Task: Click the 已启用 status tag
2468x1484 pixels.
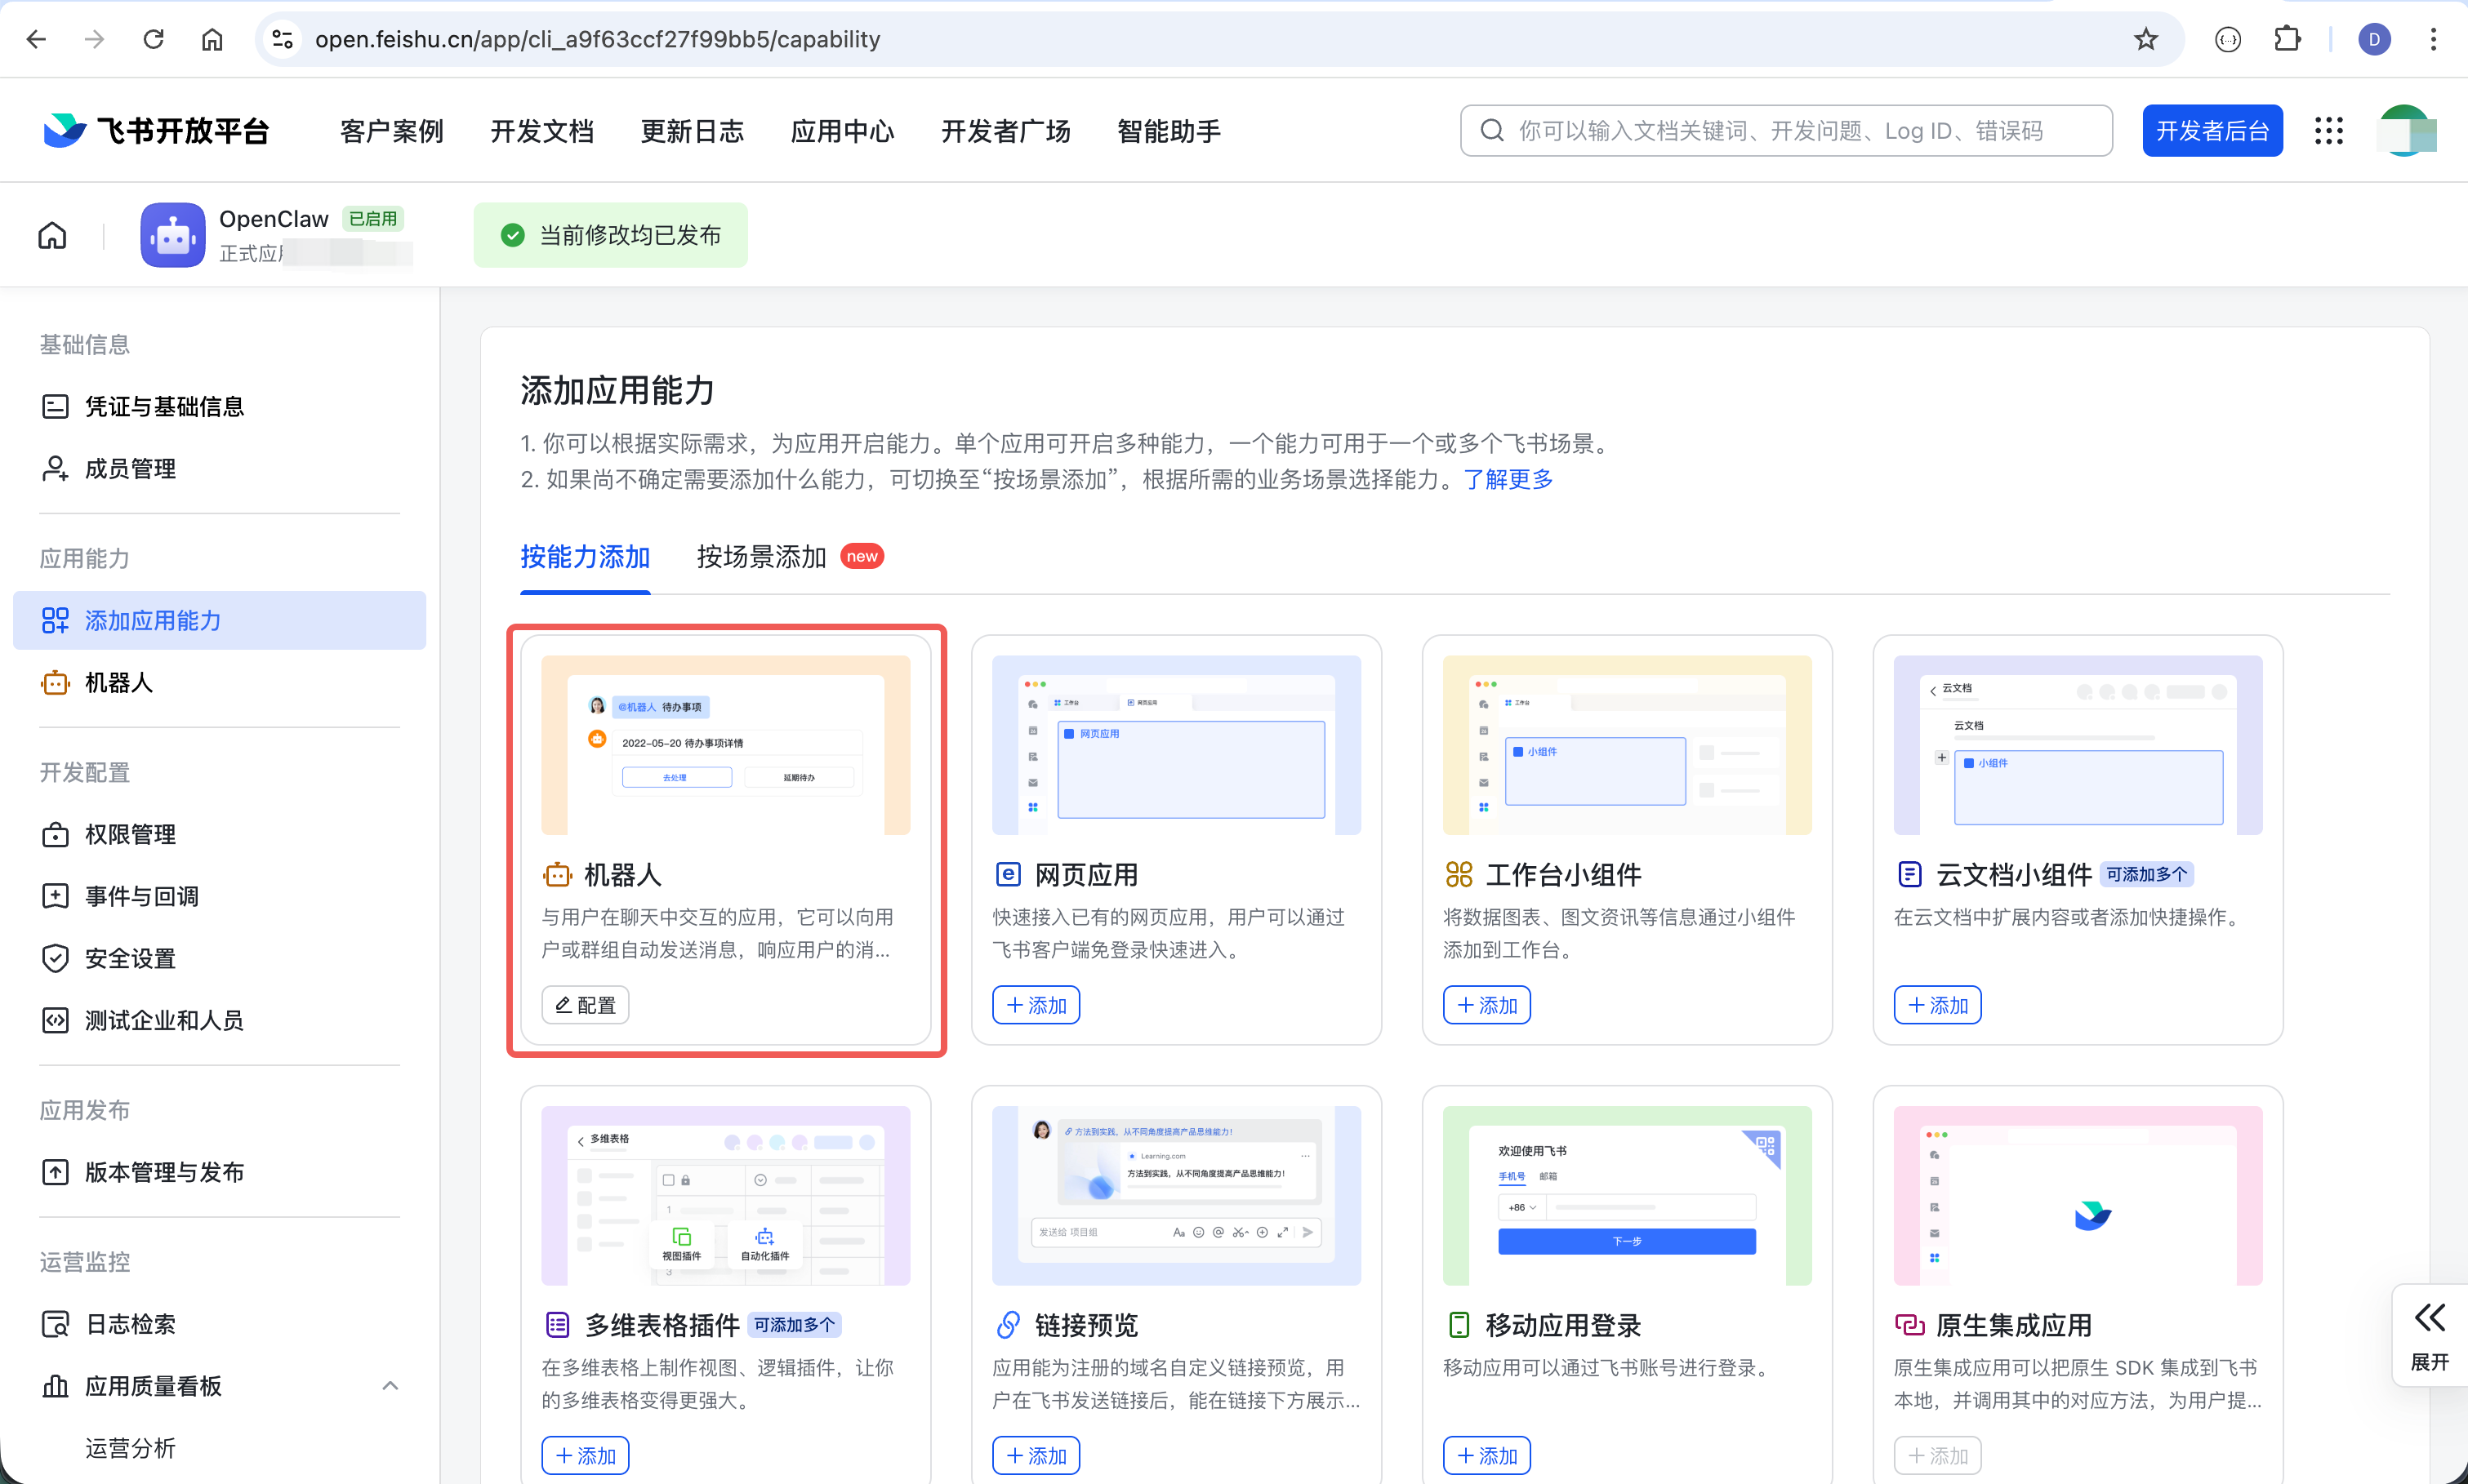Action: [373, 218]
